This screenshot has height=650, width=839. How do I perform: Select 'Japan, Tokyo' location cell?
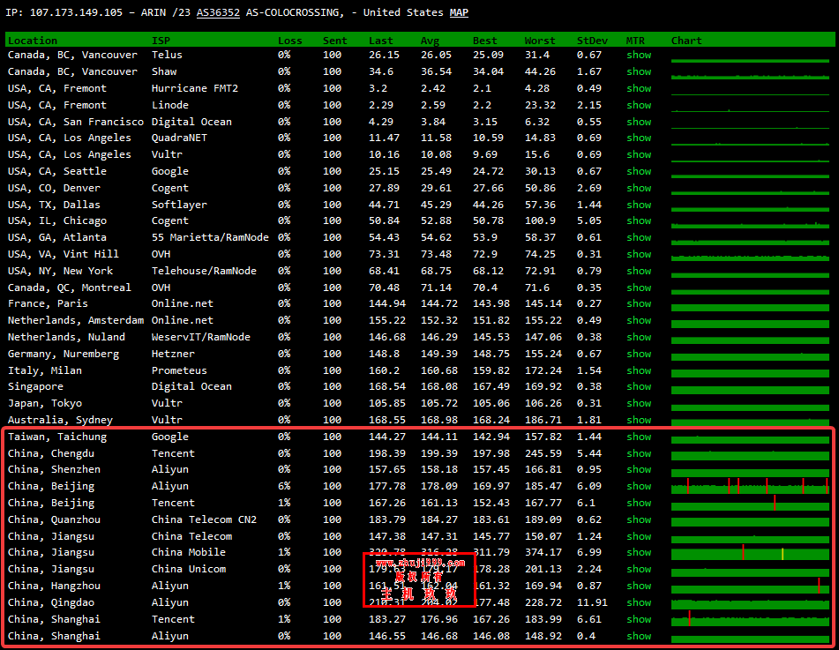(45, 403)
